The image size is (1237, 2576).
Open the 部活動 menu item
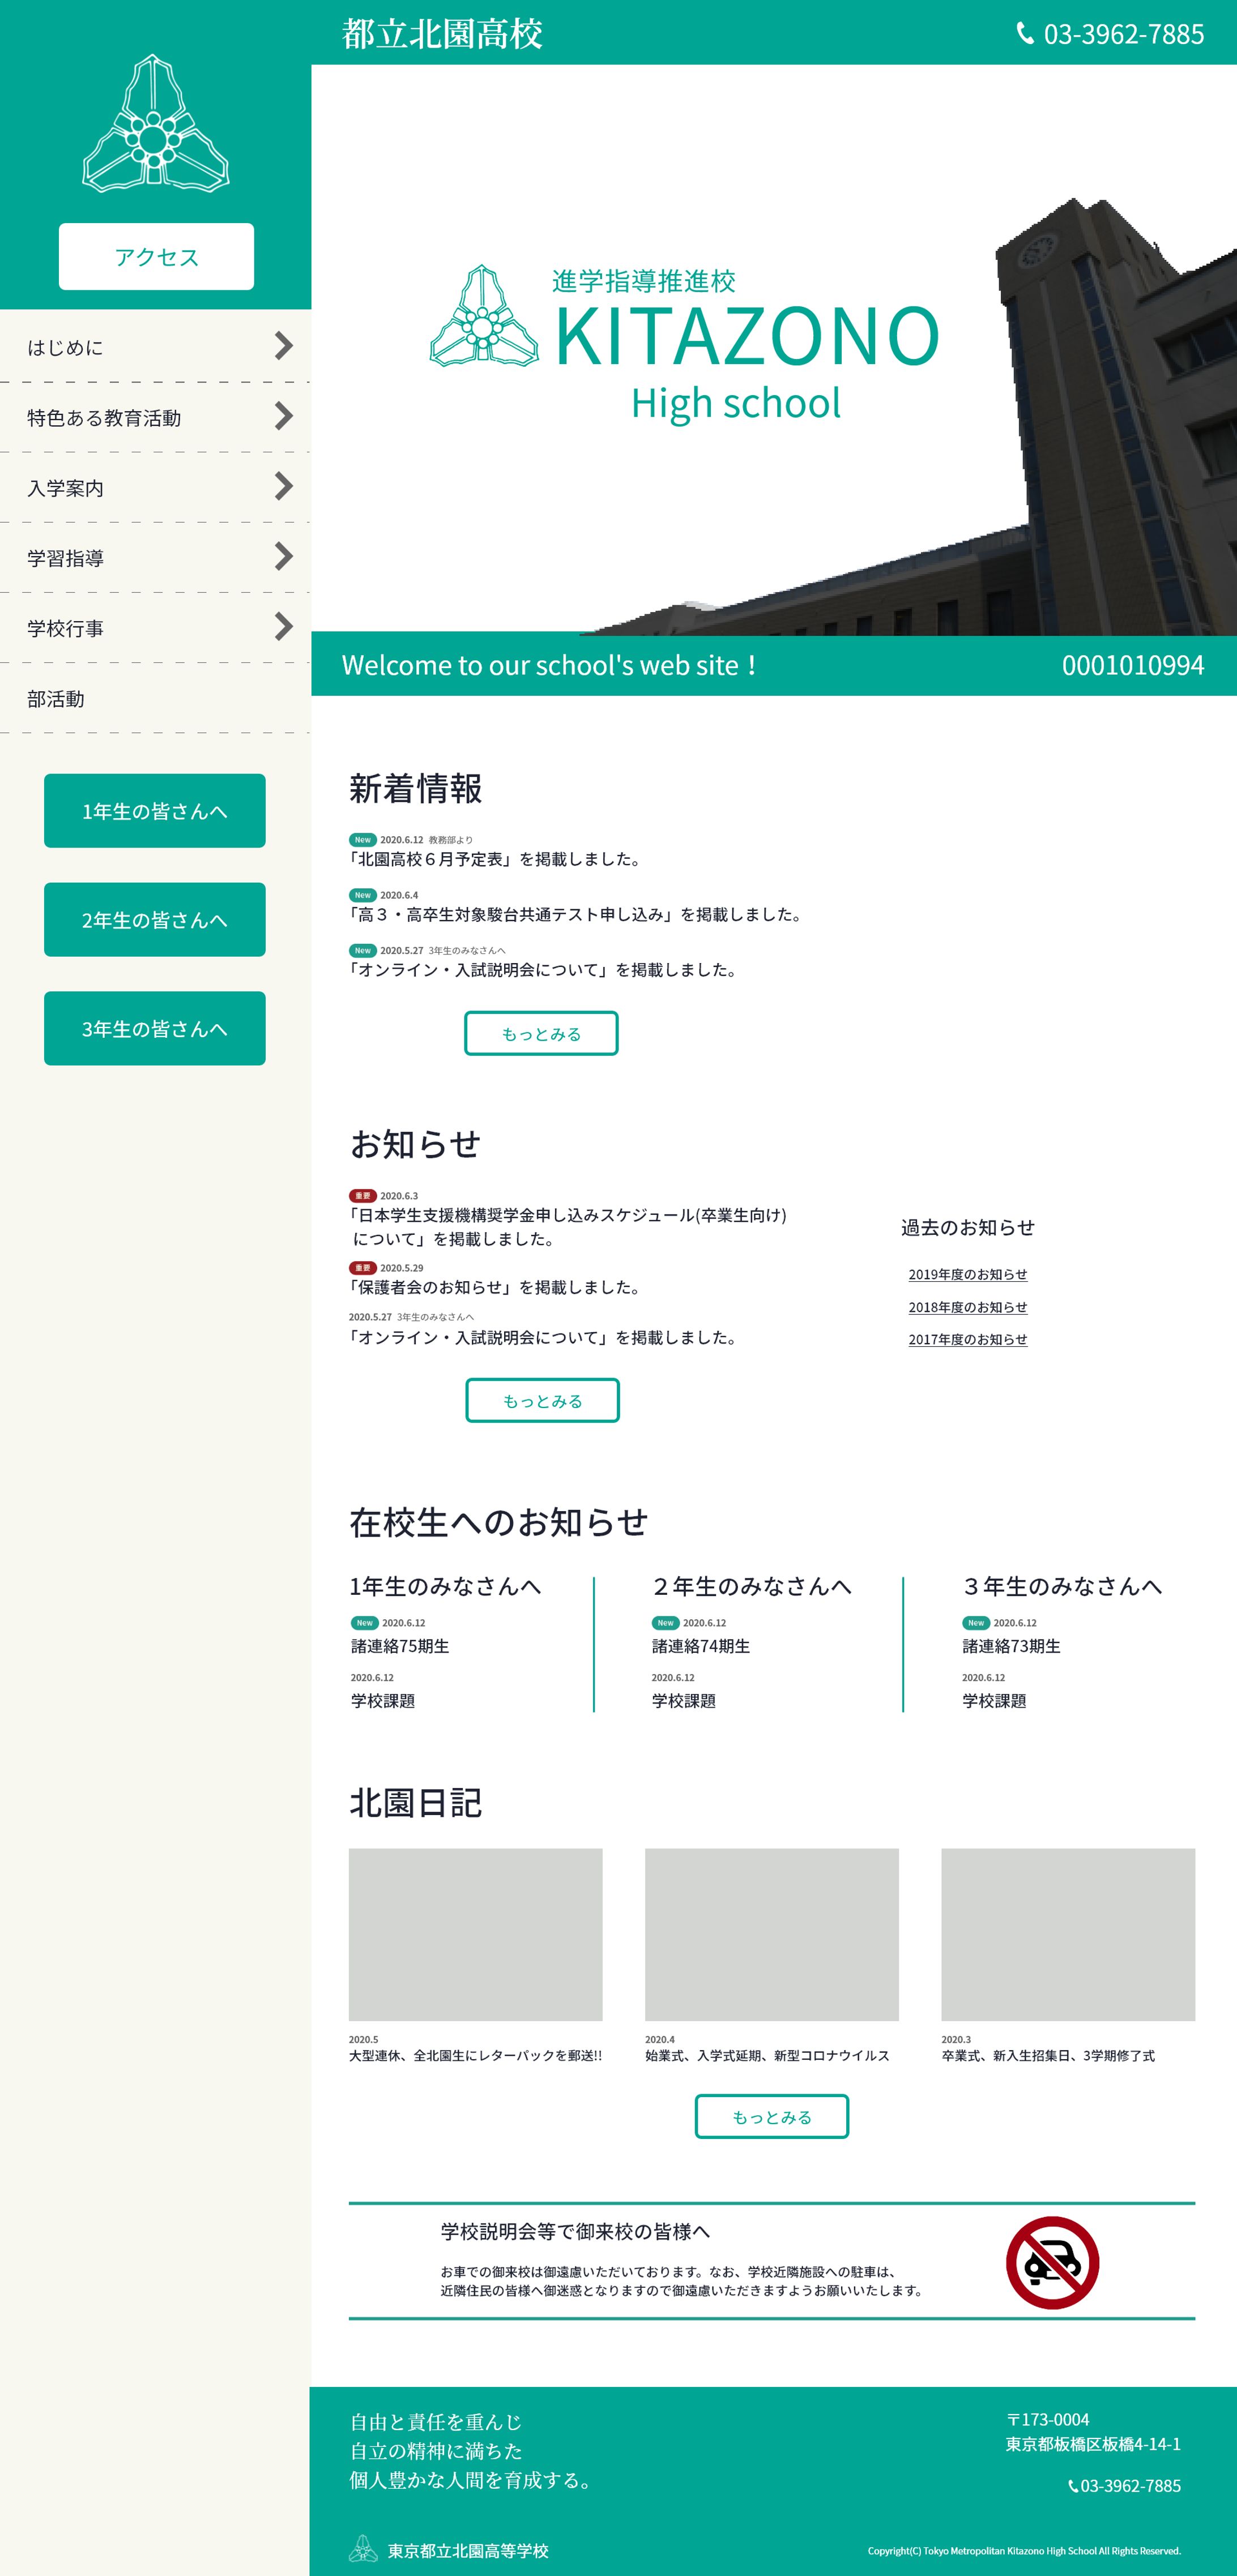(155, 698)
